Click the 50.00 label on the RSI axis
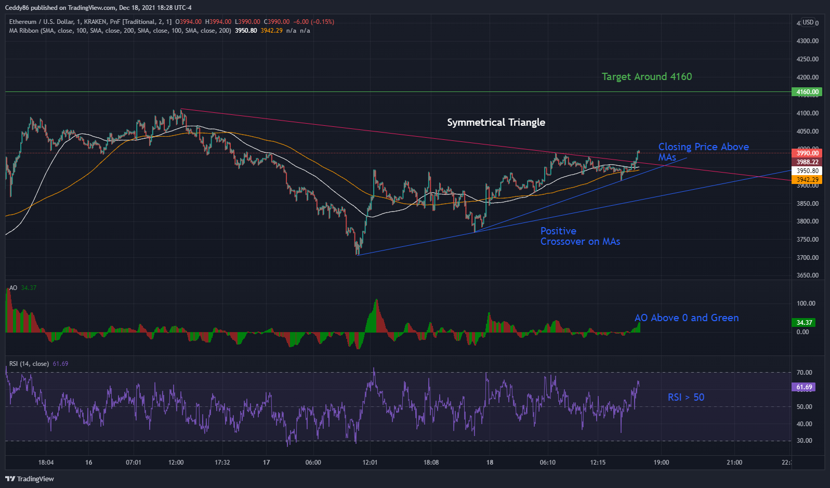Image resolution: width=830 pixels, height=488 pixels. (x=804, y=407)
